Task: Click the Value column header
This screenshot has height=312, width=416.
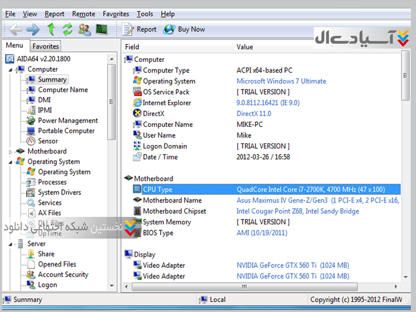Action: (245, 47)
